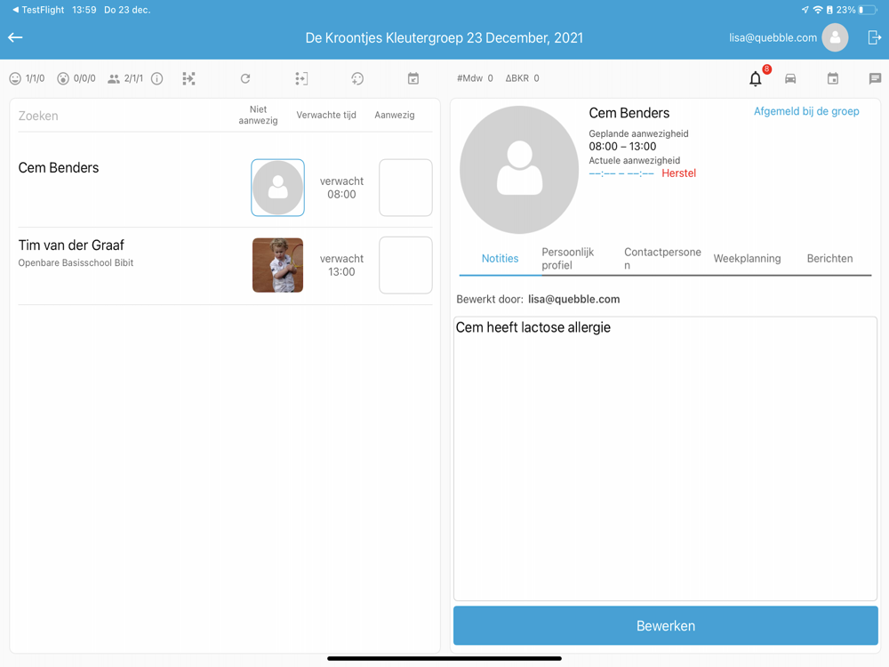Viewport: 889px width, 667px height.
Task: Refresh the attendance list
Action: 245,78
